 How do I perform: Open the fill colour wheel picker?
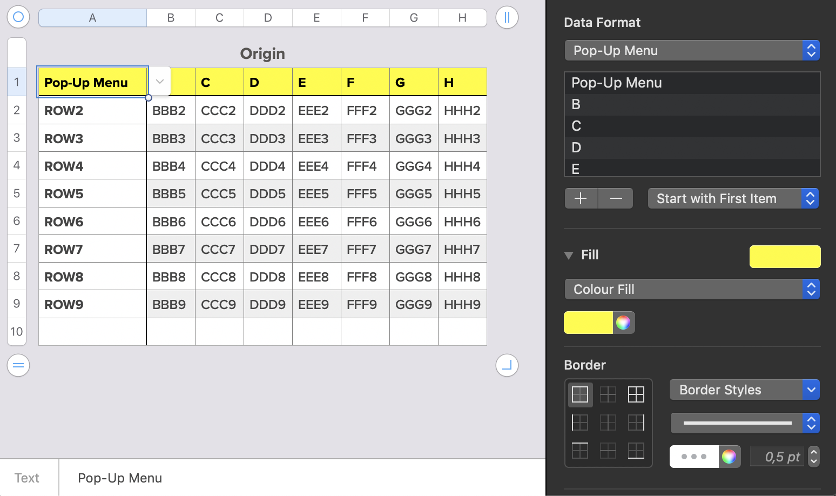(623, 323)
